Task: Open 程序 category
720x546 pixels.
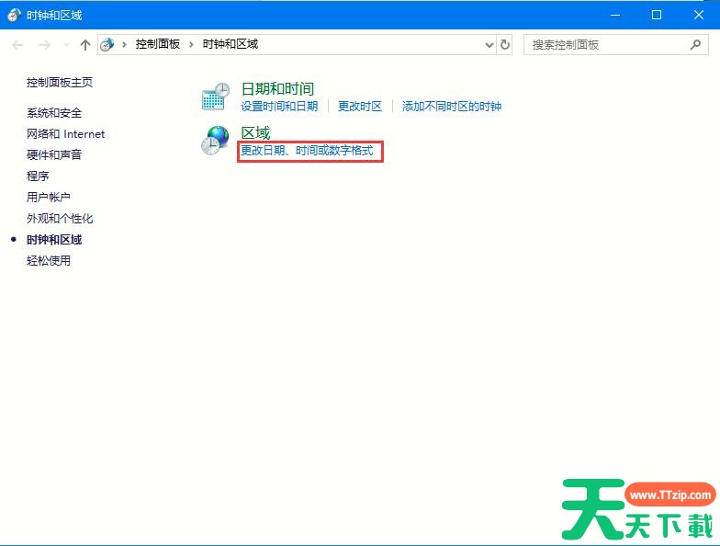Action: 38,176
